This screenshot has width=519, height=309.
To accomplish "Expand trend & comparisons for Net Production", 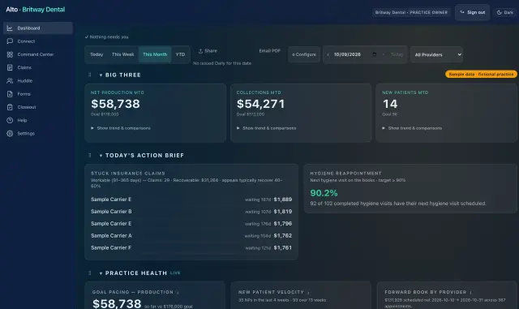I will (121, 128).
